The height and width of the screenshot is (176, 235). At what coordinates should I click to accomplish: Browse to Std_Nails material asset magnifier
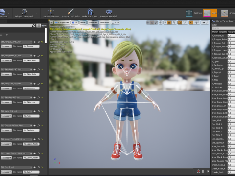pos(39,111)
